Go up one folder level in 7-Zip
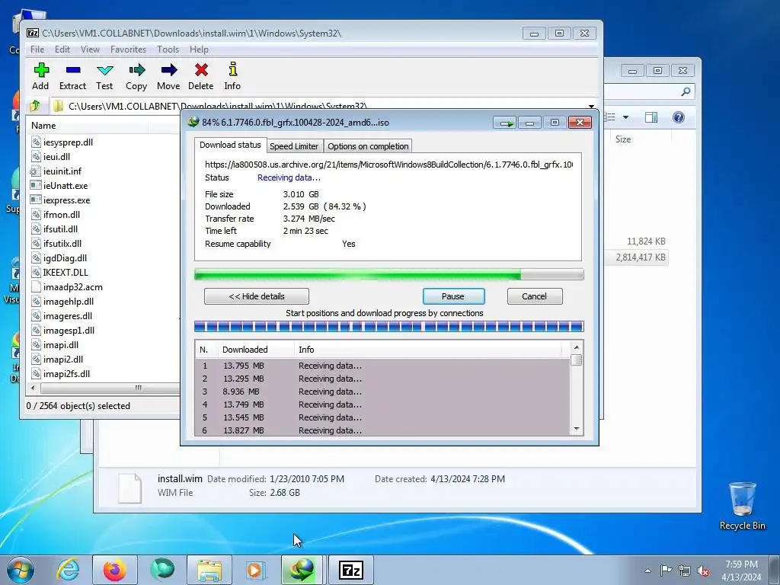Screen dimensions: 780x585 (x=35, y=105)
